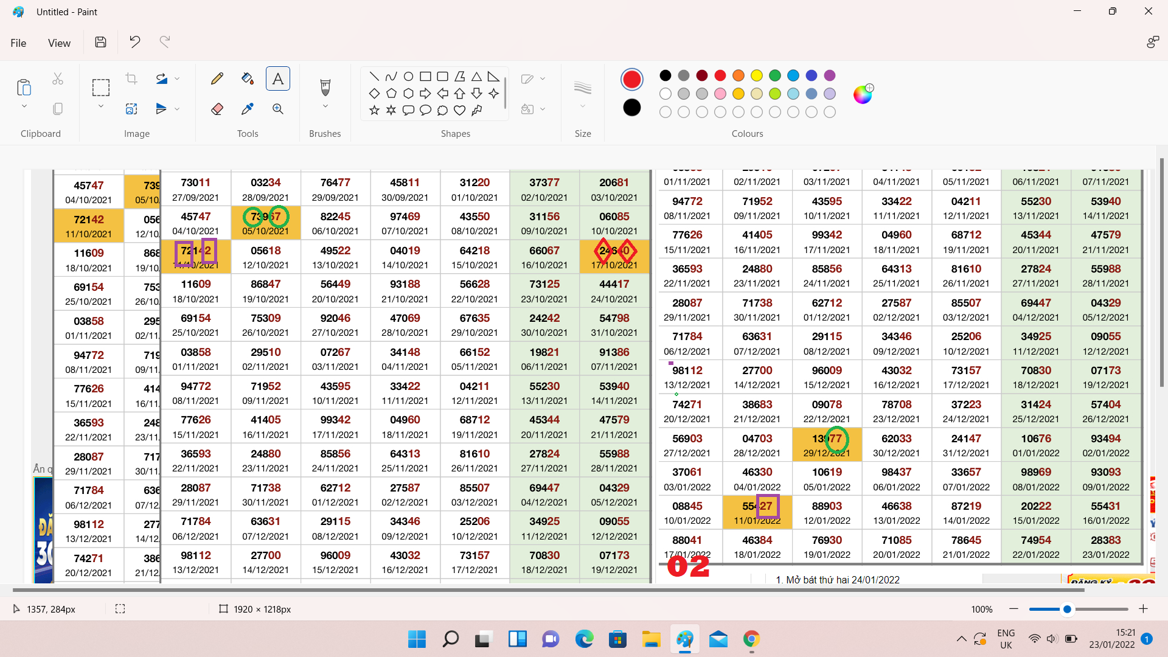Screen dimensions: 1168x657
Task: Open the File menu
Action: click(18, 43)
